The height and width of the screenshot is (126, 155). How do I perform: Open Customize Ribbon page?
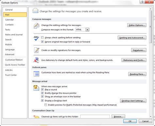tap(15, 60)
